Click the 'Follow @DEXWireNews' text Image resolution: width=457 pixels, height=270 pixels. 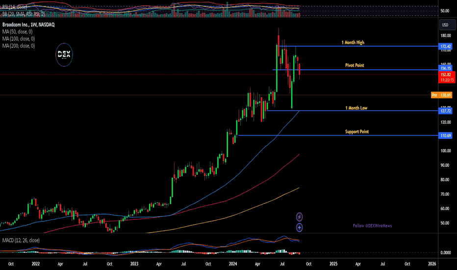(x=372, y=226)
